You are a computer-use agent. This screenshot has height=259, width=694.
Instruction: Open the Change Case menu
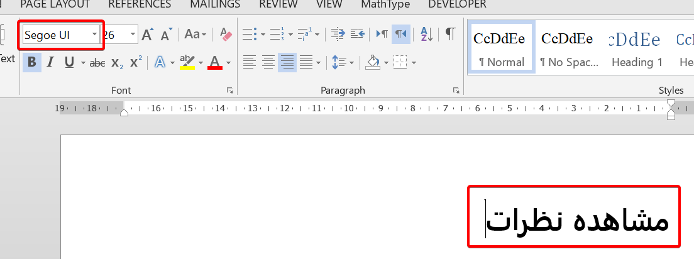[x=195, y=34]
